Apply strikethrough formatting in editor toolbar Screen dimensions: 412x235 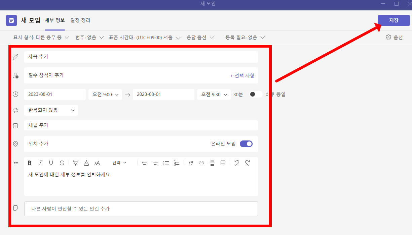pyautogui.click(x=62, y=163)
